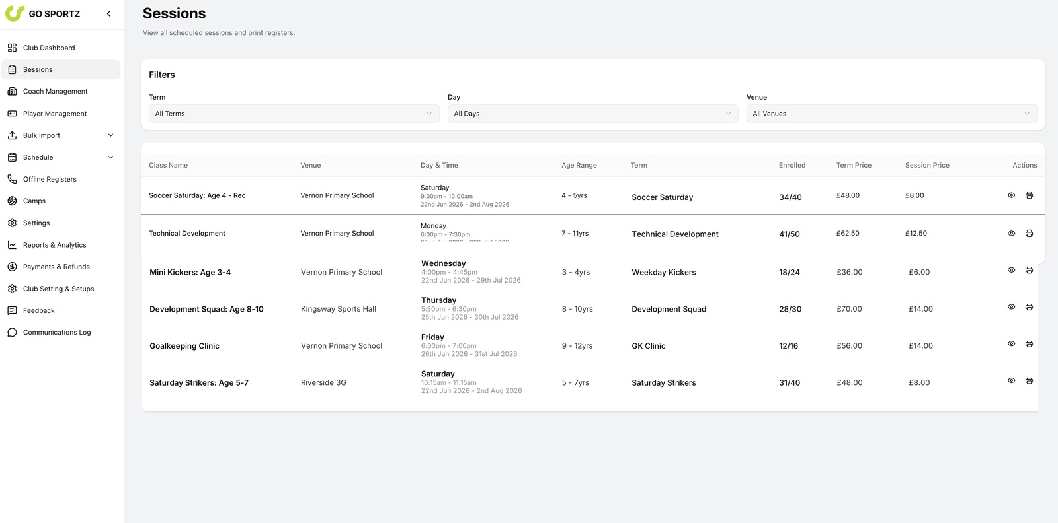View Soccer Saturday Age 4 session details
Viewport: 1058px width, 523px height.
[x=1011, y=195]
